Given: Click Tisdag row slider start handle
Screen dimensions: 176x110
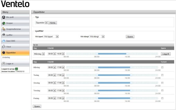Looking at the screenshot, I should coord(97,75).
